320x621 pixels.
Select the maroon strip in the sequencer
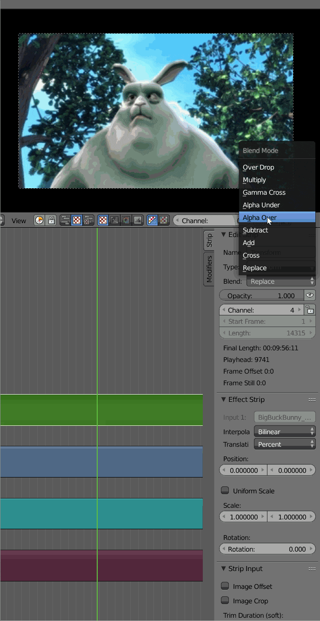tap(101, 566)
